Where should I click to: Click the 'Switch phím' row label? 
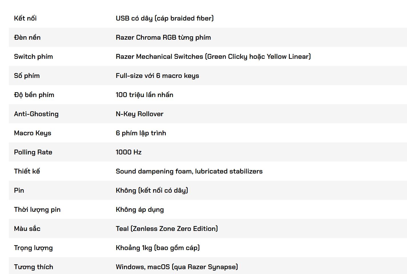[x=33, y=57]
